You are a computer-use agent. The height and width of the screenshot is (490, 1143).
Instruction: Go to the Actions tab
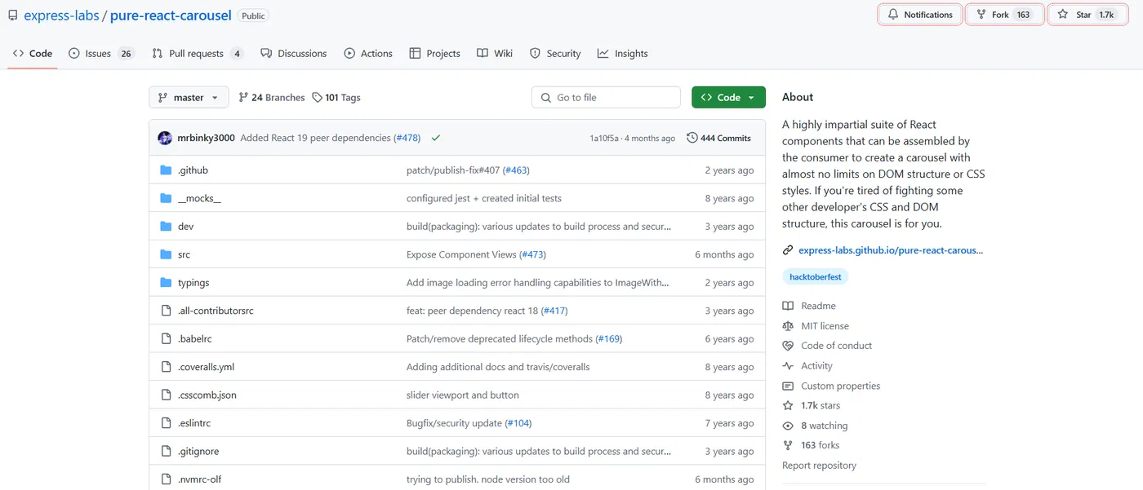[x=368, y=53]
